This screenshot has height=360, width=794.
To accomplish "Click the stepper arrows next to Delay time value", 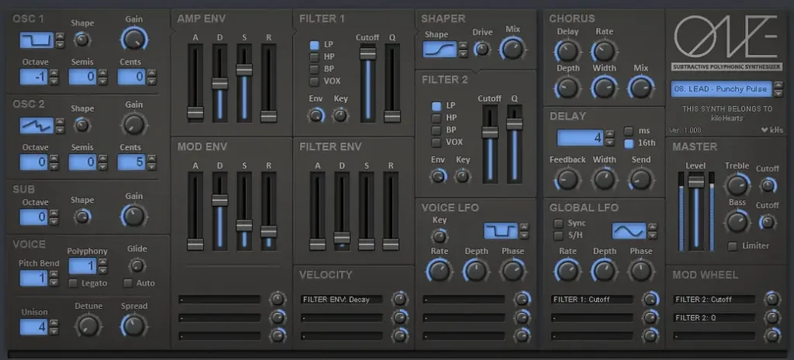I will tap(609, 138).
